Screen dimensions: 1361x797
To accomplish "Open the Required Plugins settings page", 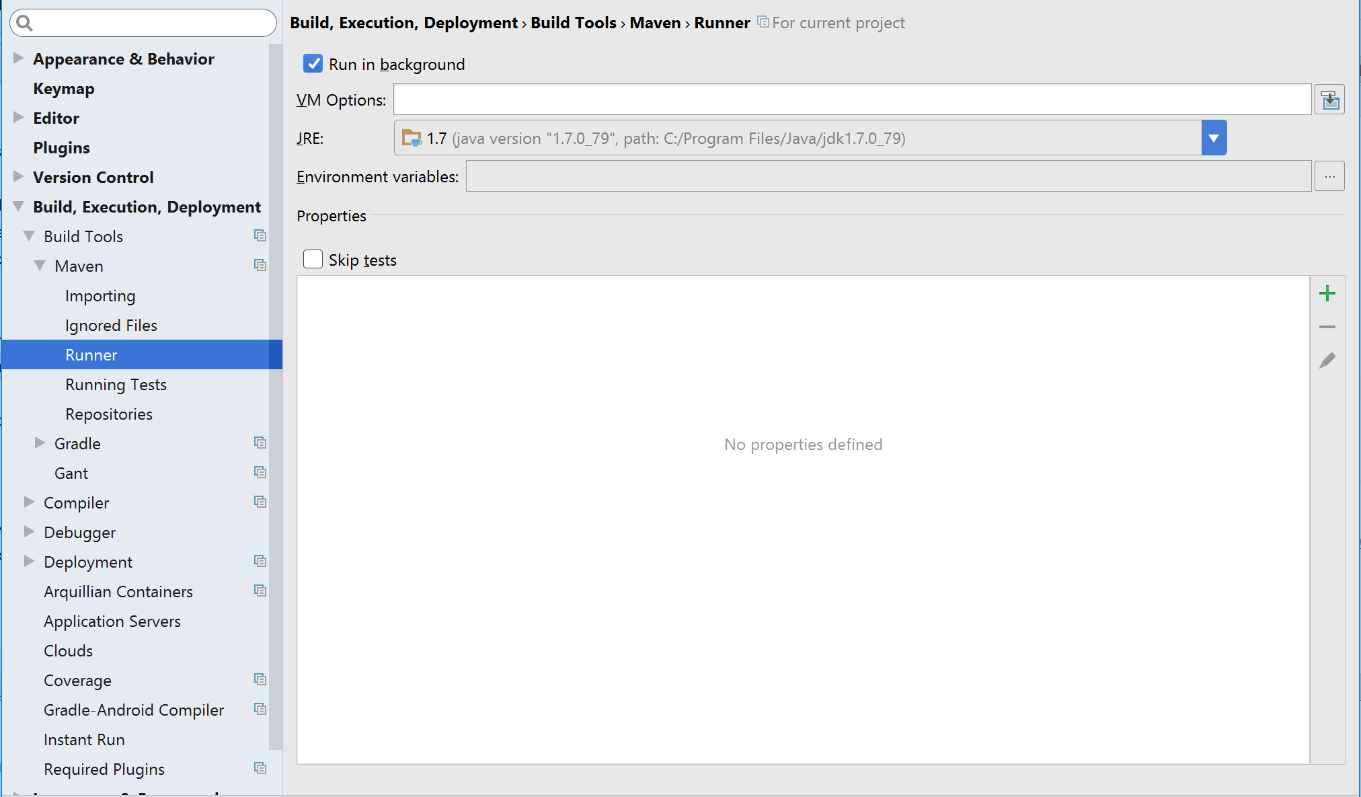I will (x=104, y=769).
